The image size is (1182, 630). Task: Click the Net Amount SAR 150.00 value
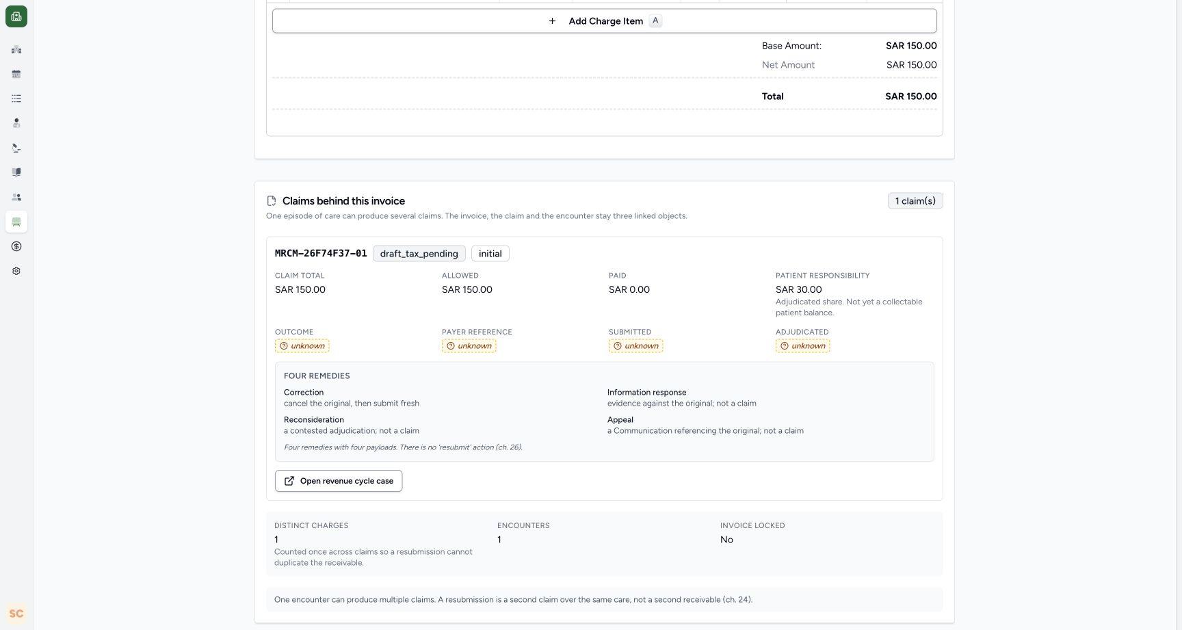[x=912, y=65]
